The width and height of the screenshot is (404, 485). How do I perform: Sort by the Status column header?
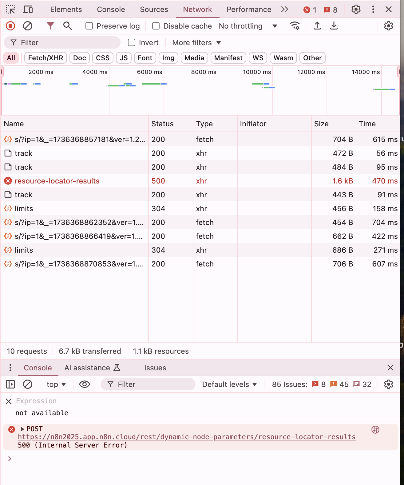coord(171,124)
